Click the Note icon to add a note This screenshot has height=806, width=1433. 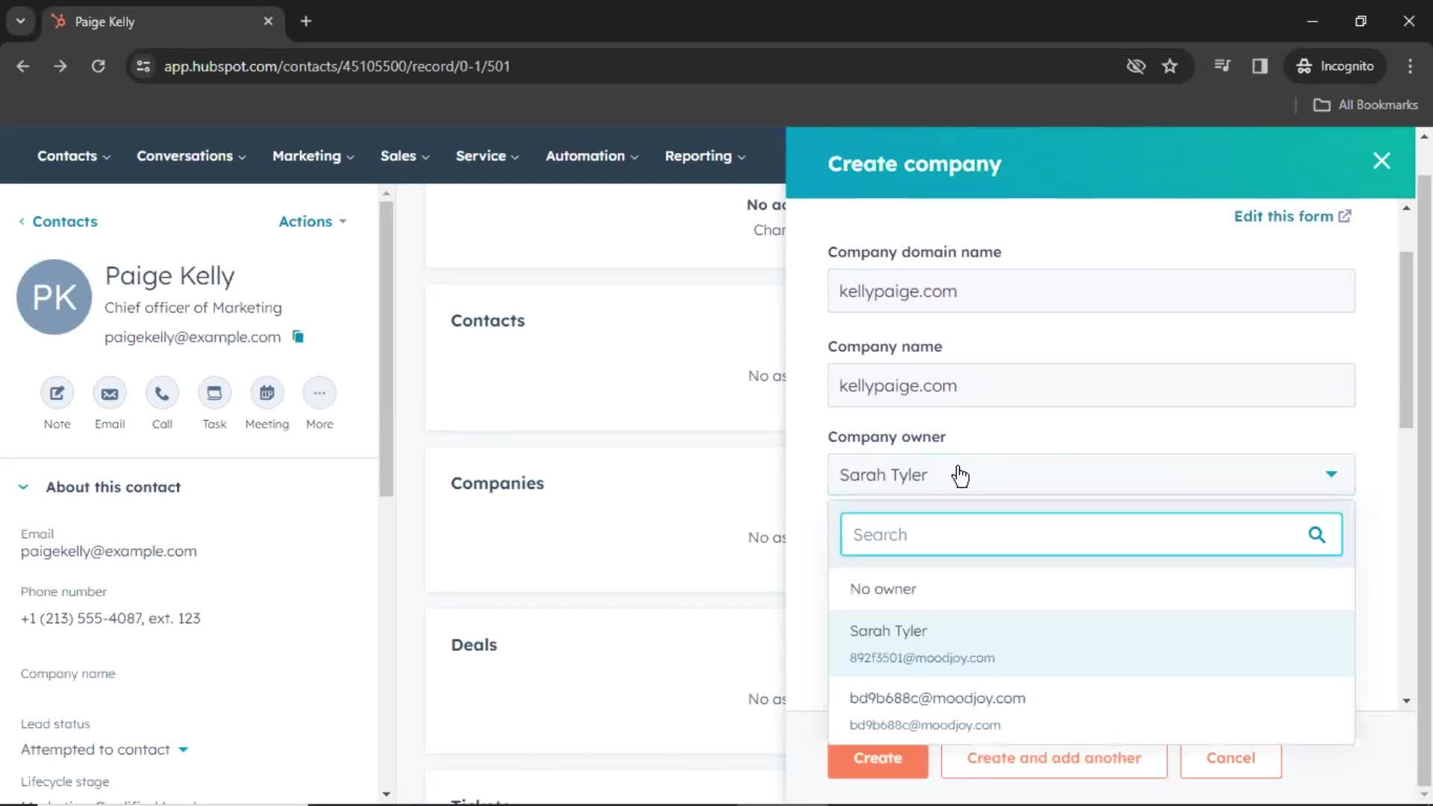(x=56, y=393)
